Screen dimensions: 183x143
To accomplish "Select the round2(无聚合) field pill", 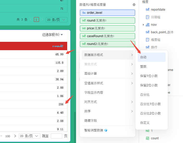I will tap(108, 44).
